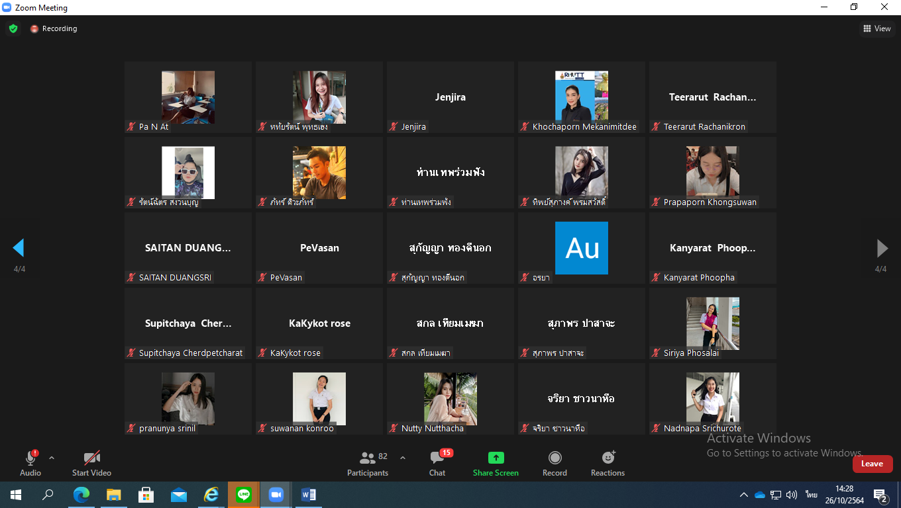901x508 pixels.
Task: Expand the audio options caret
Action: click(x=52, y=458)
